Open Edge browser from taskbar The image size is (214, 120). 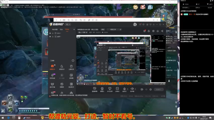point(9,118)
